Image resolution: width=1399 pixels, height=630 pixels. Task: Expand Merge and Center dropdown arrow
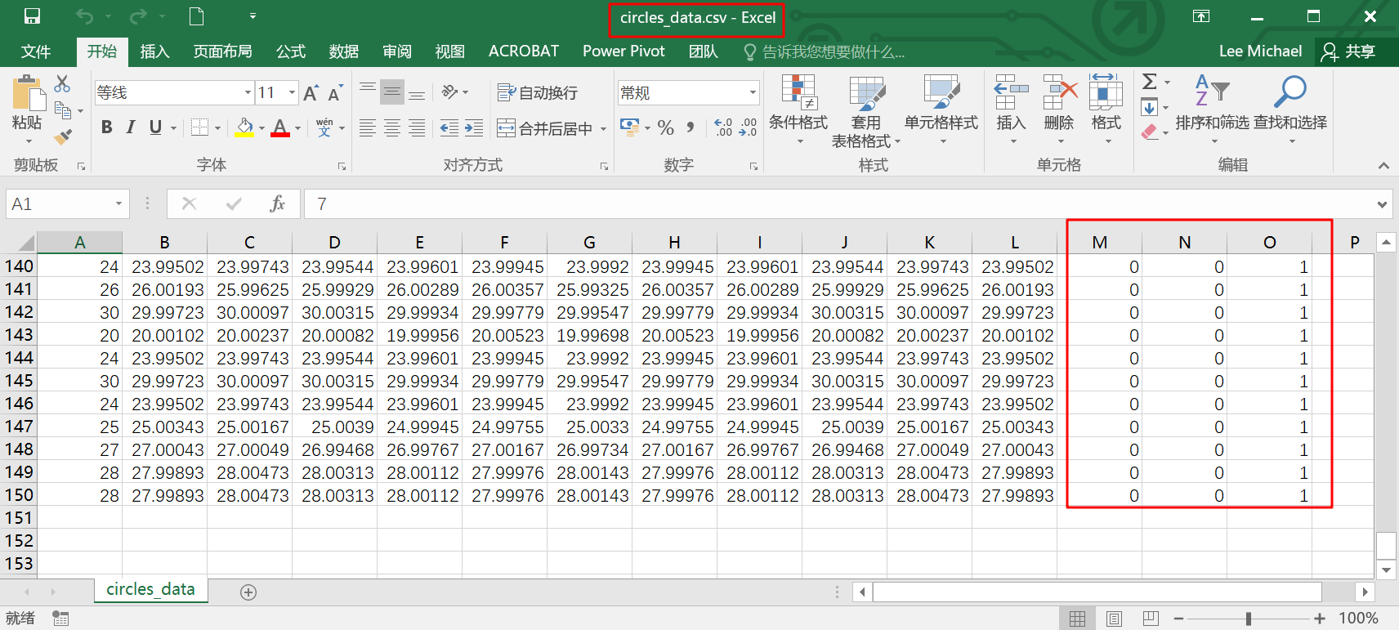603,128
